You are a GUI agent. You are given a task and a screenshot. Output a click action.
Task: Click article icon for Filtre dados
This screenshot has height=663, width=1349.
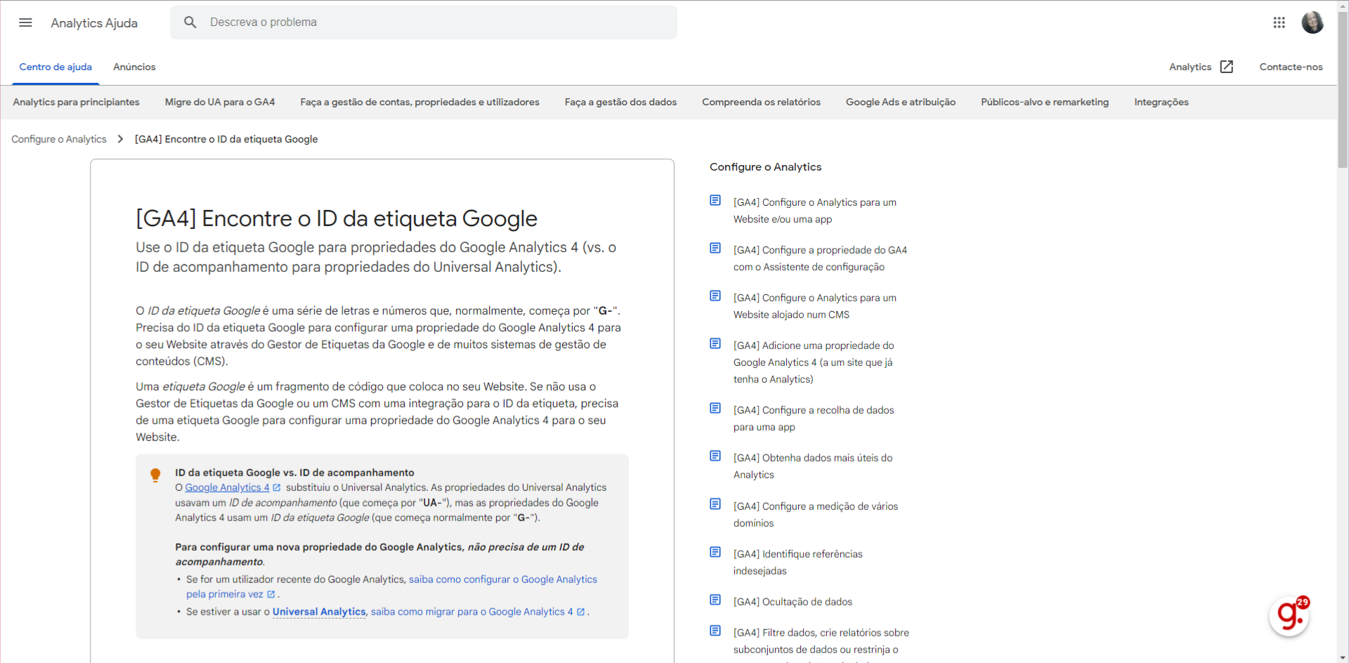point(715,631)
